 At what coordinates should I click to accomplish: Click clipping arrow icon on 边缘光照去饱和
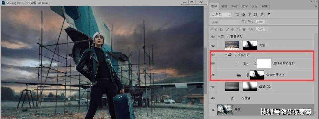237,63
